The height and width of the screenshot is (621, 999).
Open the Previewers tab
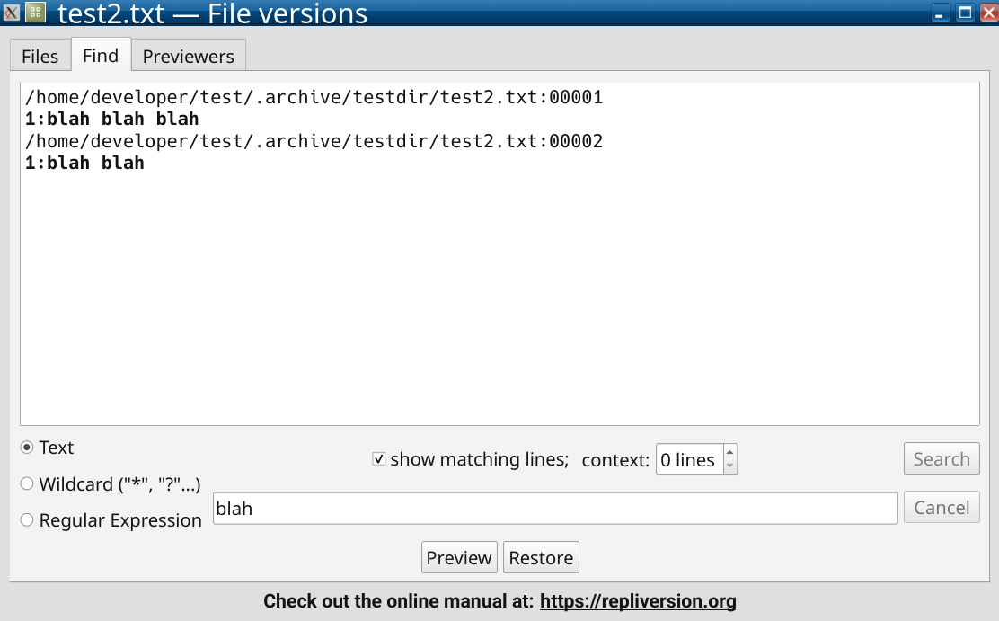(x=189, y=56)
